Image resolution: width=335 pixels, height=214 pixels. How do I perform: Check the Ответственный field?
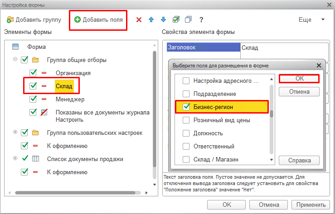(x=186, y=147)
